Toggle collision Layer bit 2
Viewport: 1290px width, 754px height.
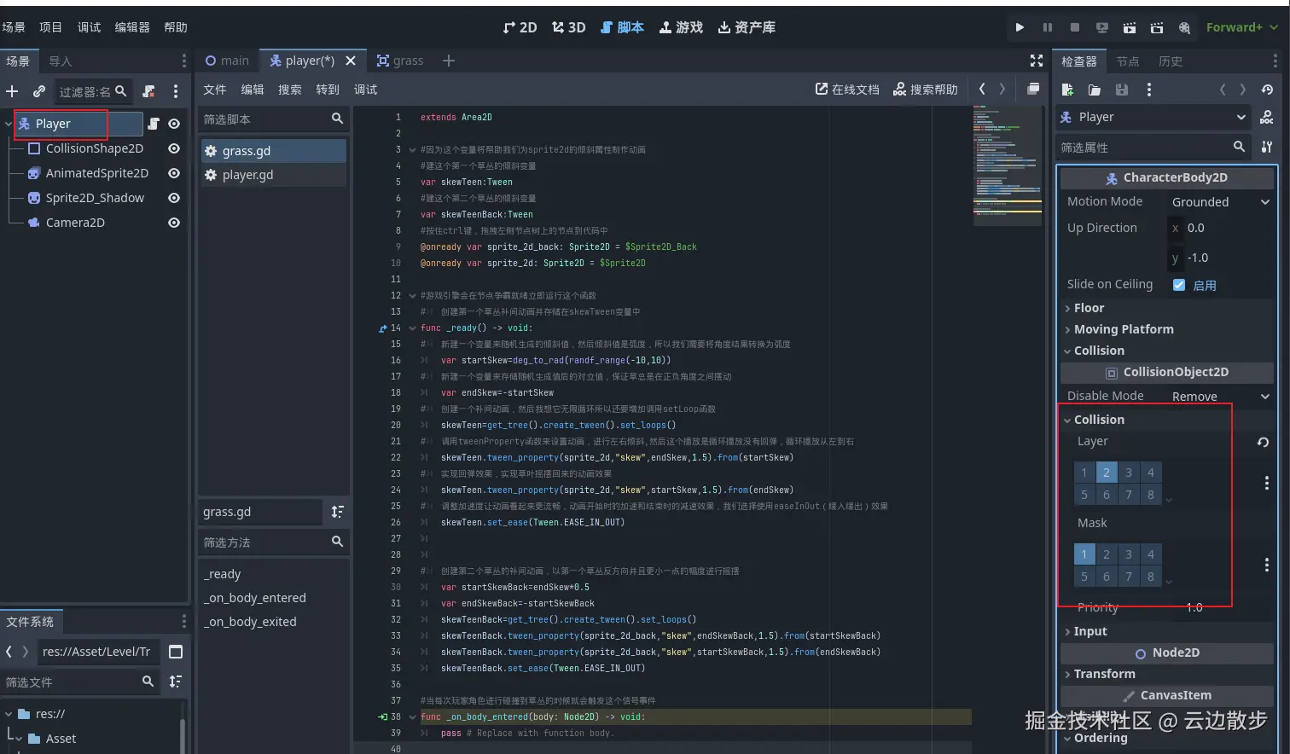[x=1107, y=473]
